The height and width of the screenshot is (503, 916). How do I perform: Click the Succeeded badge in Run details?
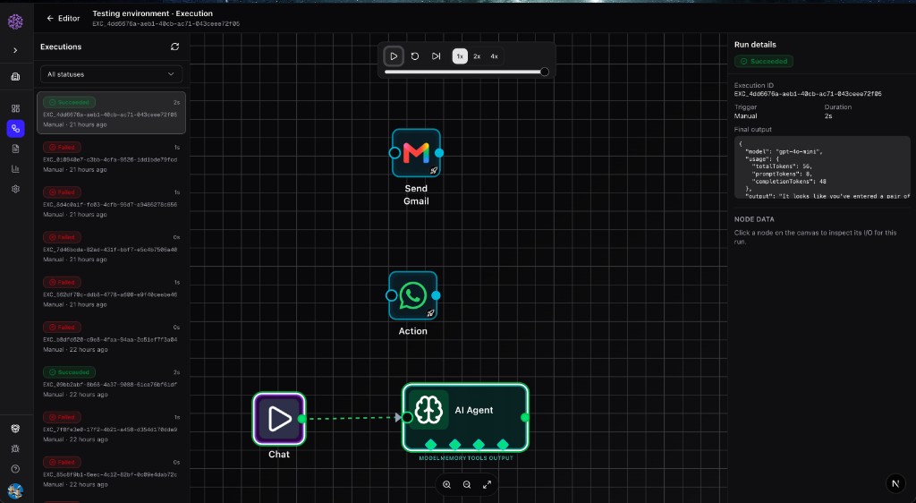tap(764, 62)
